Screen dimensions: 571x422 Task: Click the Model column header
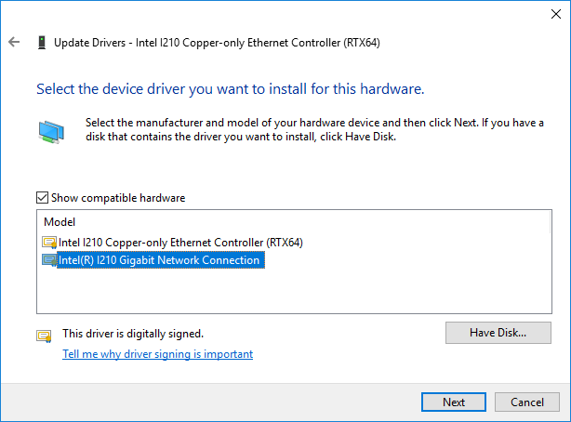(60, 223)
